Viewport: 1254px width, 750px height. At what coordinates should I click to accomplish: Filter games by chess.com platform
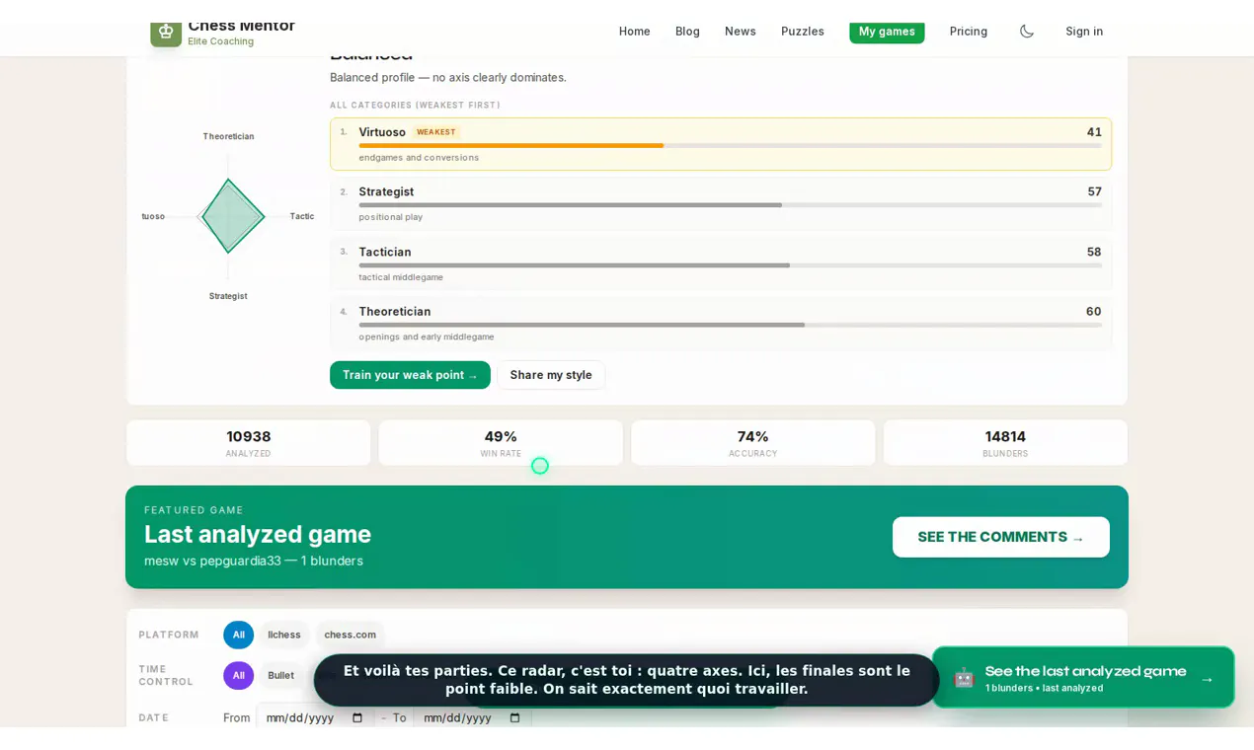coord(351,635)
